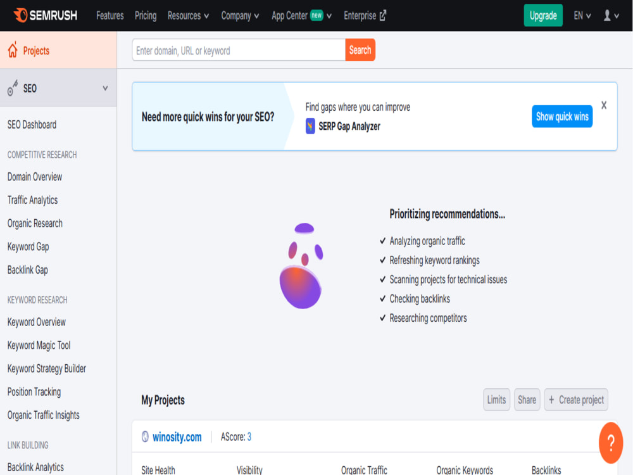Image resolution: width=633 pixels, height=475 pixels.
Task: Open the Features menu item
Action: [x=110, y=16]
